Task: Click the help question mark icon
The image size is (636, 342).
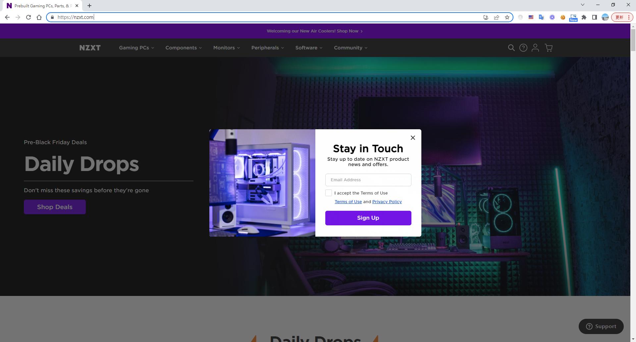Action: coord(523,48)
